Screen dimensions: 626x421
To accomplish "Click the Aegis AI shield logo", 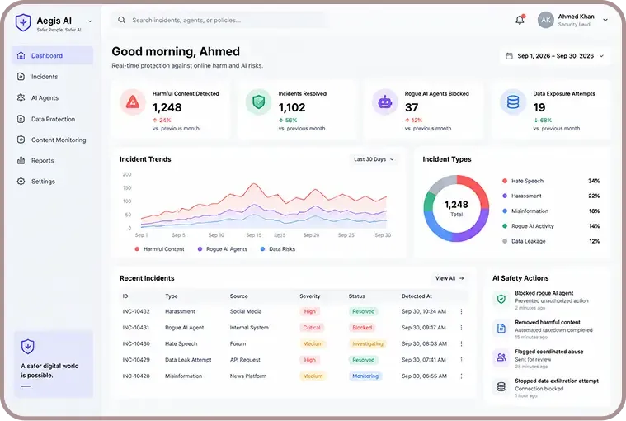I will 23,22.
